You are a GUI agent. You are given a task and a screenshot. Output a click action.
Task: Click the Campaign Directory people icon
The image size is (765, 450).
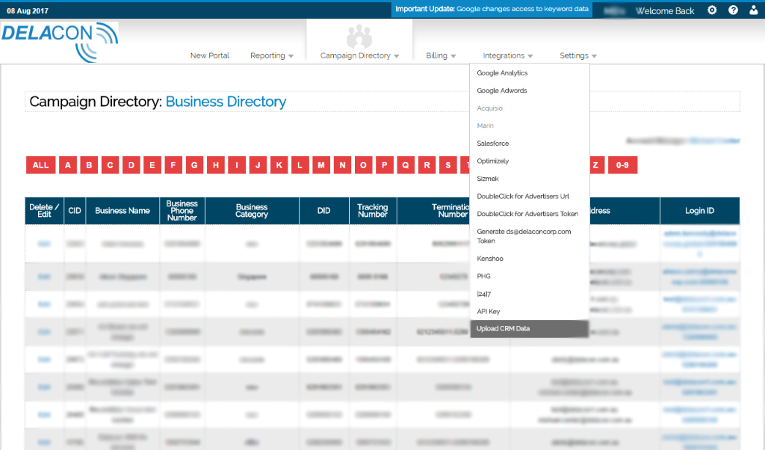pos(359,37)
